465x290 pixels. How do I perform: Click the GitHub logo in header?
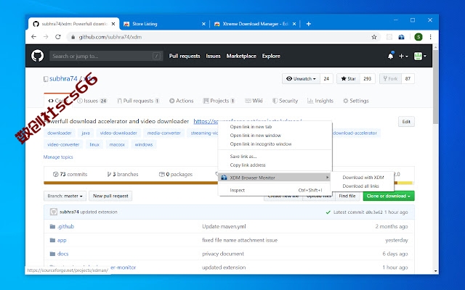pos(37,56)
